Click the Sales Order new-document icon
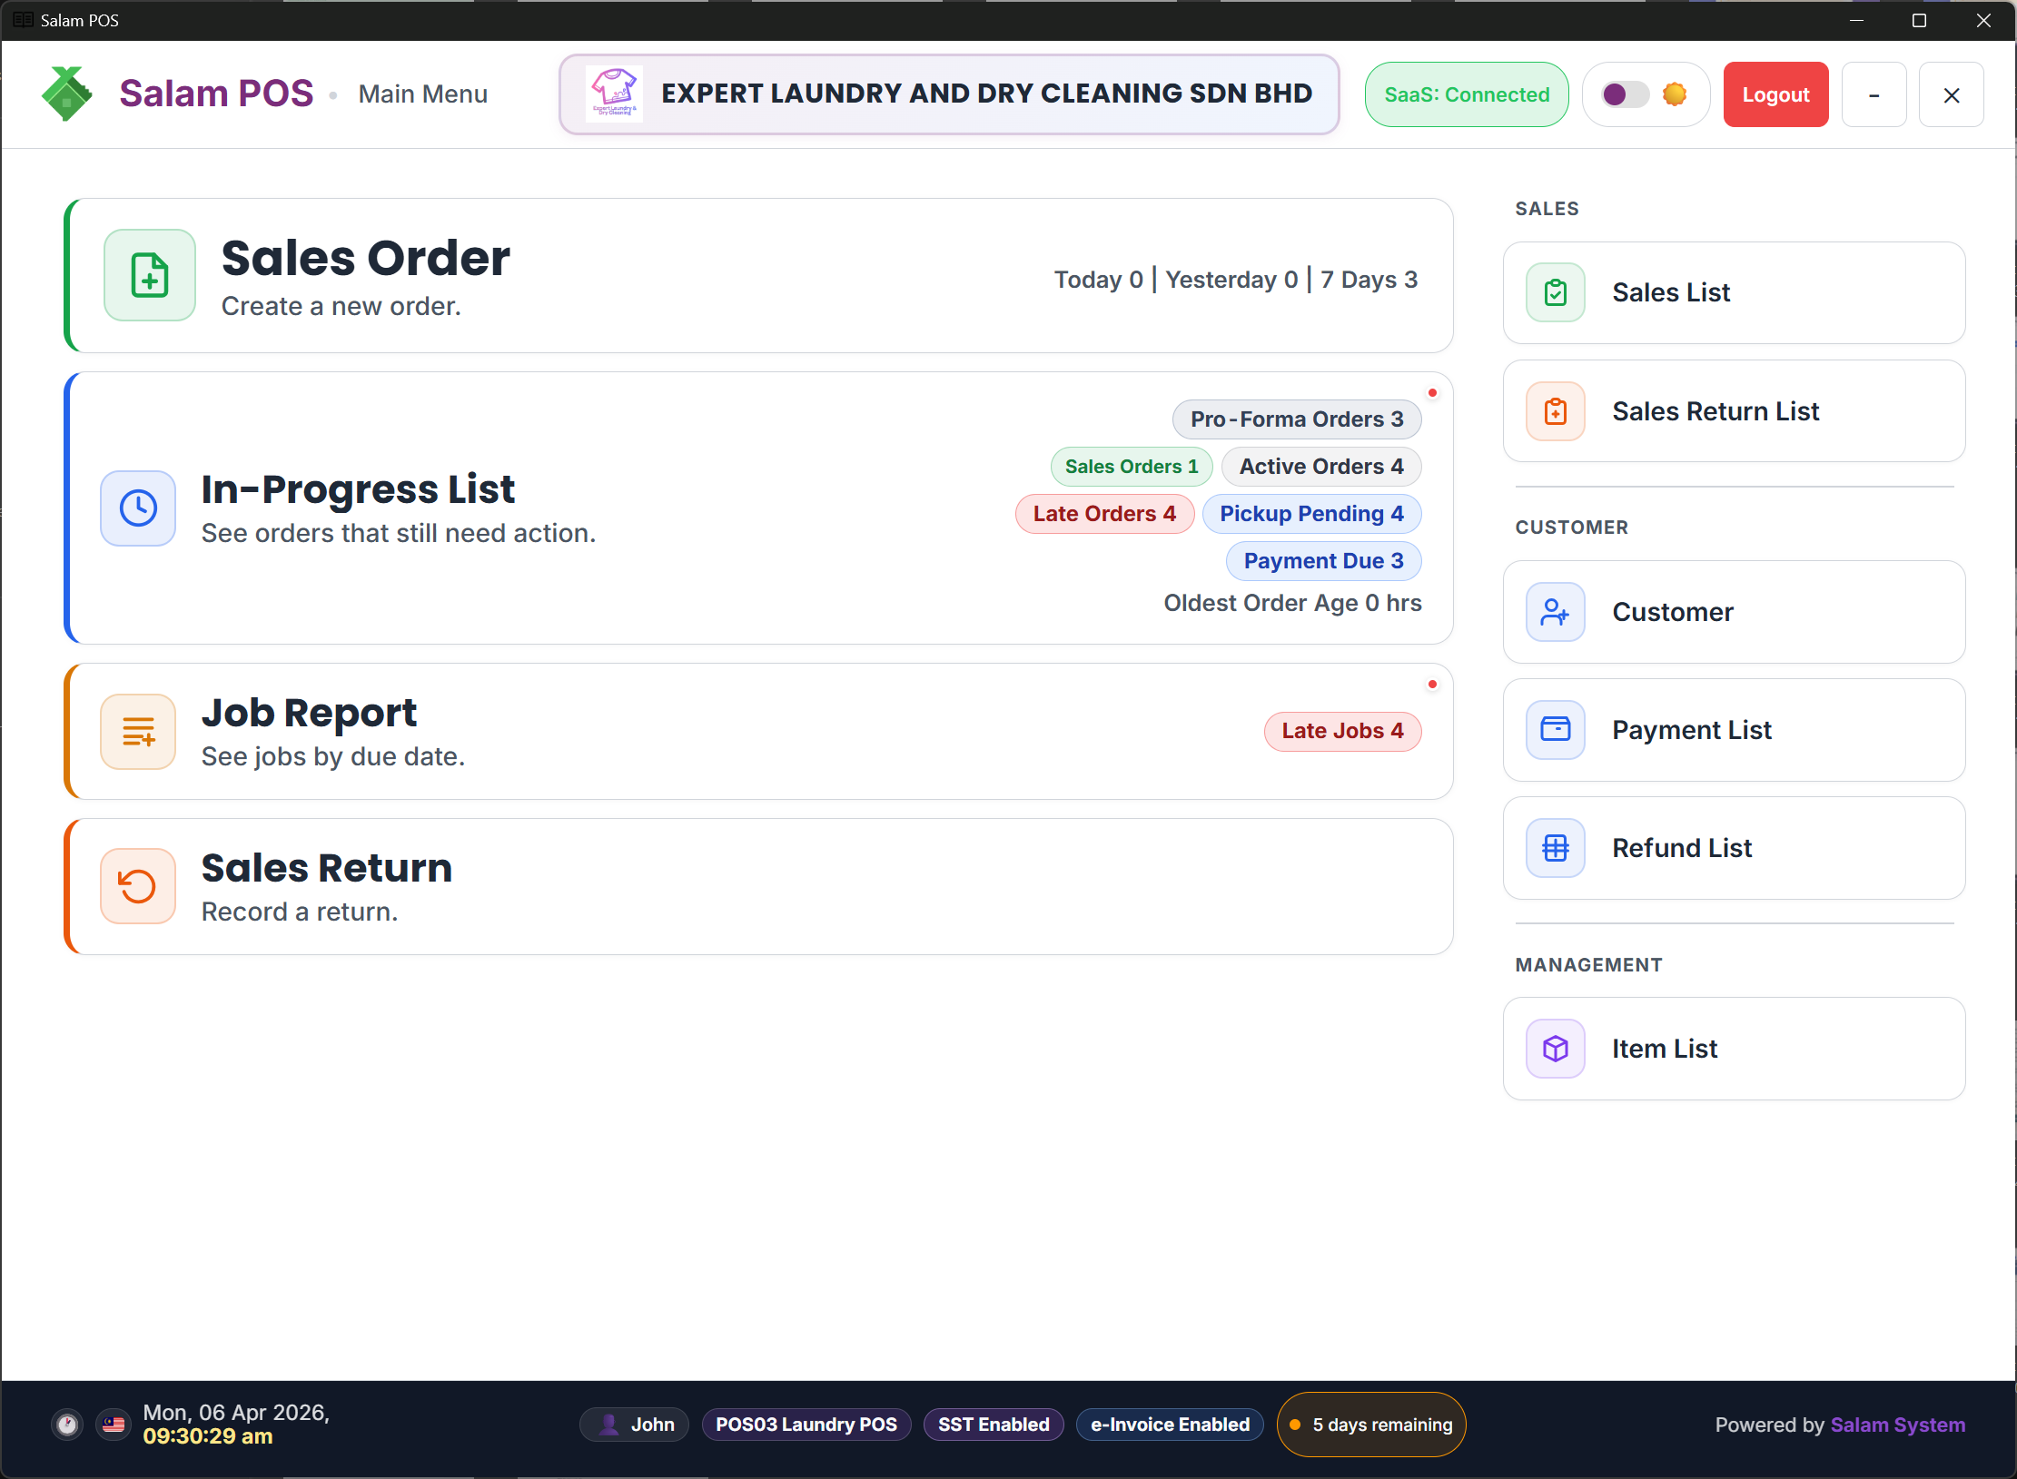Viewport: 2017px width, 1479px height. pos(150,275)
